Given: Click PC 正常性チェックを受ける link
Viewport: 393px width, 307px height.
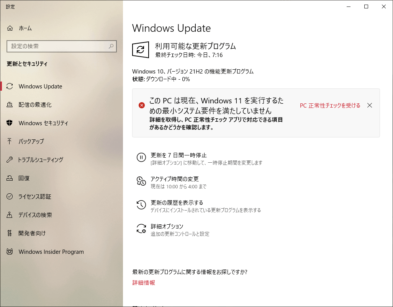Looking at the screenshot, I should (x=330, y=105).
